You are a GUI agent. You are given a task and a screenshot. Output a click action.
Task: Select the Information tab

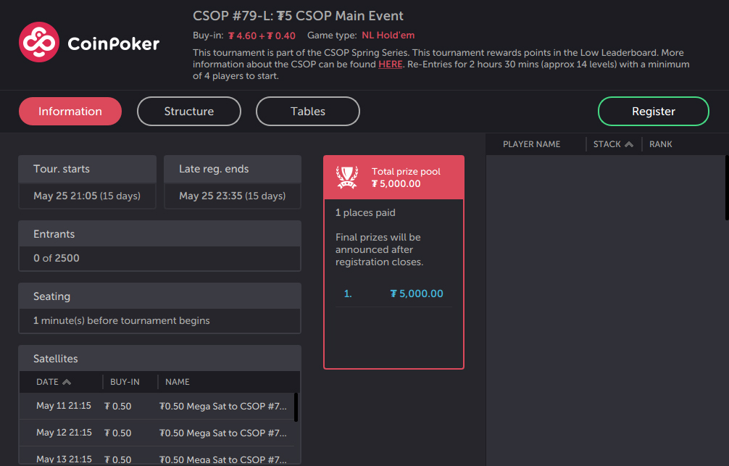click(70, 111)
